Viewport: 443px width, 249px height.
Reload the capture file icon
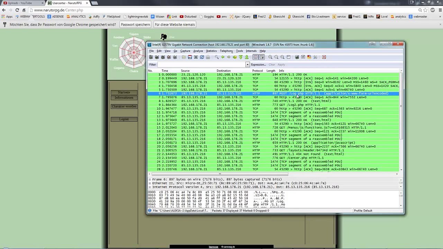click(x=202, y=57)
